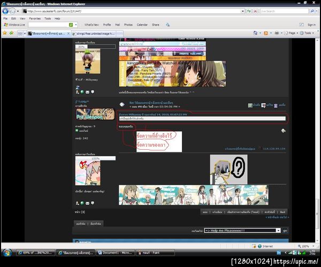Click the Windows Start orb
This screenshot has width=321, height=267.
[7, 253]
